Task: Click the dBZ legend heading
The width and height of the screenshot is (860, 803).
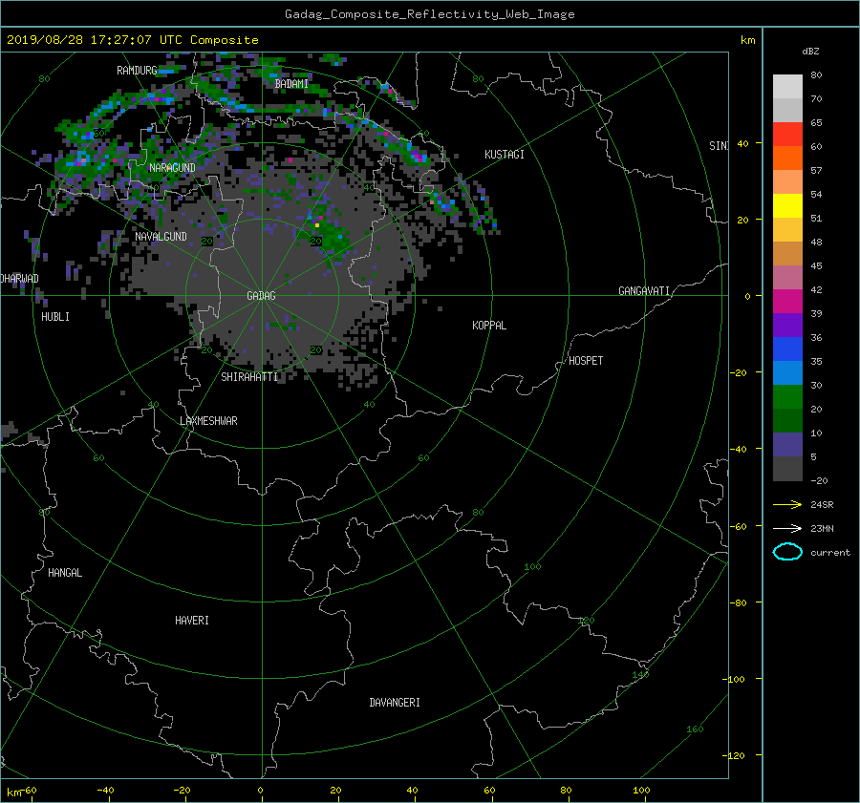Action: point(810,52)
